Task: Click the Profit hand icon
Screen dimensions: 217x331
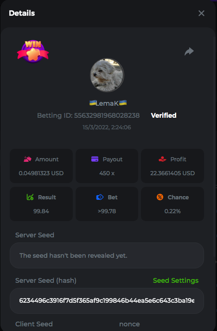Action: tap(163, 159)
